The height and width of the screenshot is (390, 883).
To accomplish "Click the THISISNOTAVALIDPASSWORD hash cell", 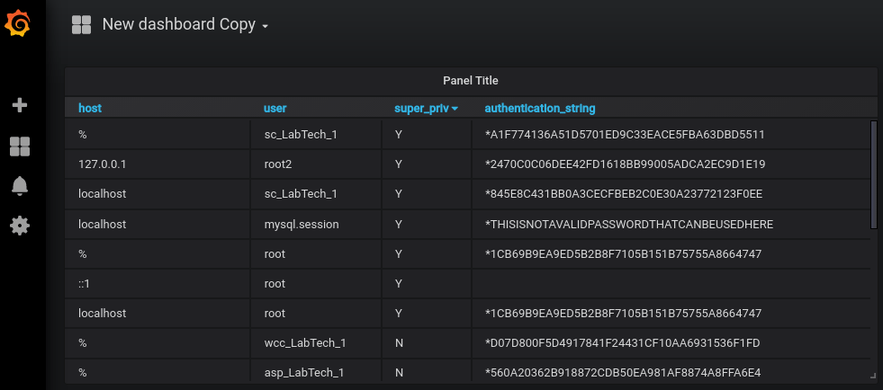I will (628, 224).
